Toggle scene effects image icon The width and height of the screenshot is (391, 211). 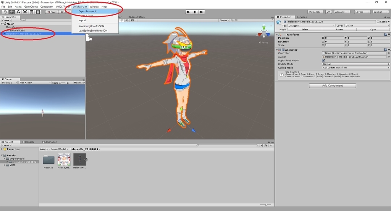[132, 21]
